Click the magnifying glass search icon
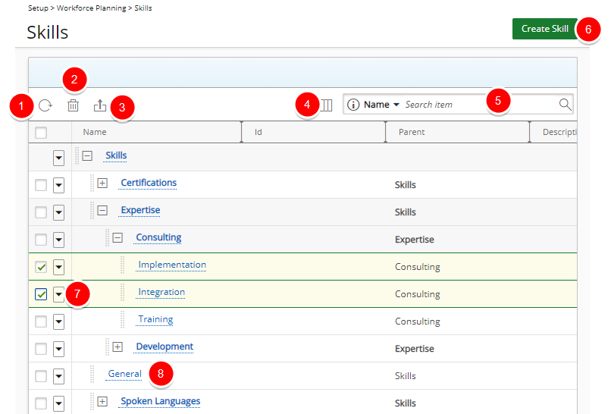This screenshot has width=611, height=414. tap(565, 105)
